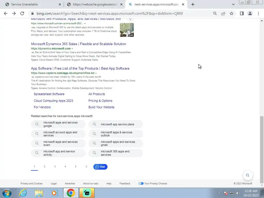Image resolution: width=264 pixels, height=198 pixels.
Task: Open the Microsoft 365 result thumbnail image
Action: pyautogui.click(x=127, y=30)
